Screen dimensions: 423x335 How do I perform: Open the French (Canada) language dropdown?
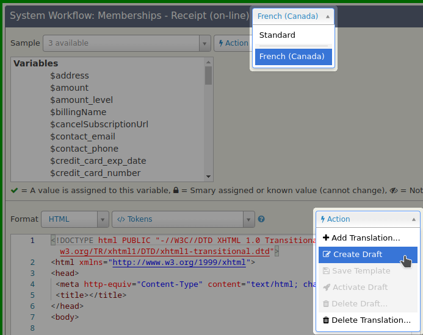[294, 16]
